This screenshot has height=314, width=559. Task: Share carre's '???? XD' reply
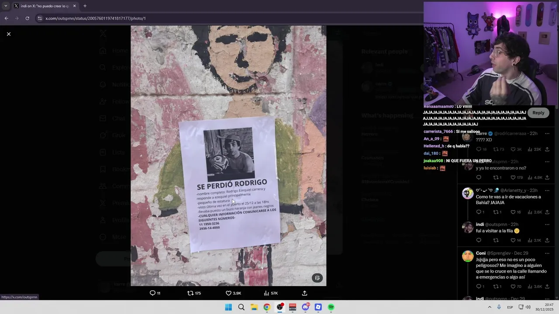(547, 149)
